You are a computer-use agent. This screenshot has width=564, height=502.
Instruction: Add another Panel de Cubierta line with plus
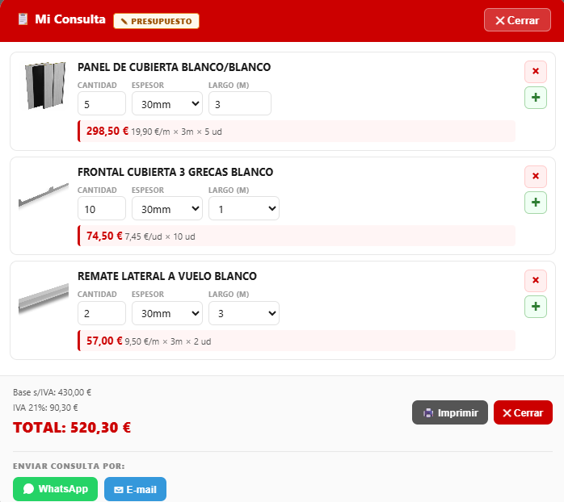pos(535,98)
